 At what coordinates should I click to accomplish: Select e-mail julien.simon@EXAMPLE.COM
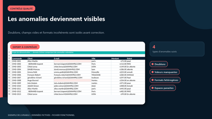72,86
